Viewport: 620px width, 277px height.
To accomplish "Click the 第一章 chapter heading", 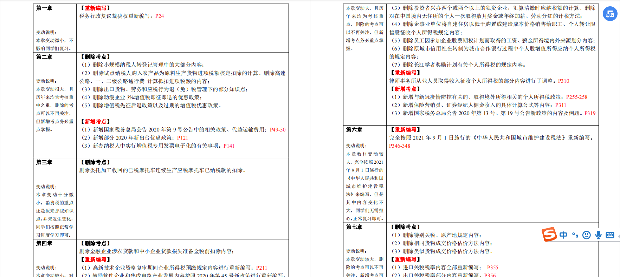I will click(44, 8).
